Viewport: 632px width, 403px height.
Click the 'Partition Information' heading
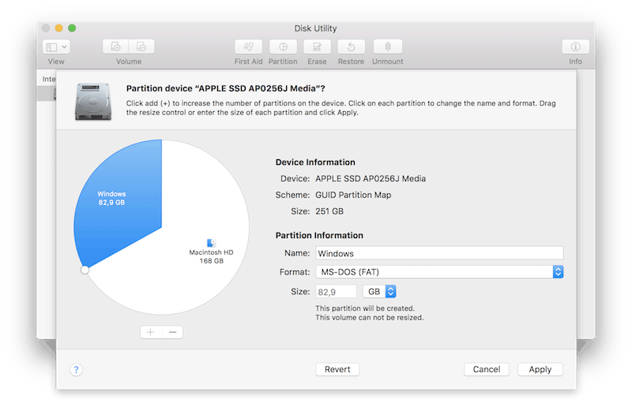pyautogui.click(x=319, y=235)
